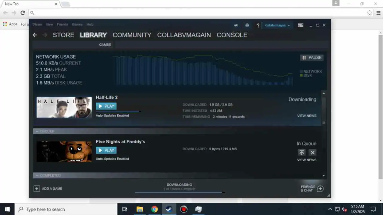The width and height of the screenshot is (383, 215).
Task: Open the View menu
Action: tap(49, 24)
